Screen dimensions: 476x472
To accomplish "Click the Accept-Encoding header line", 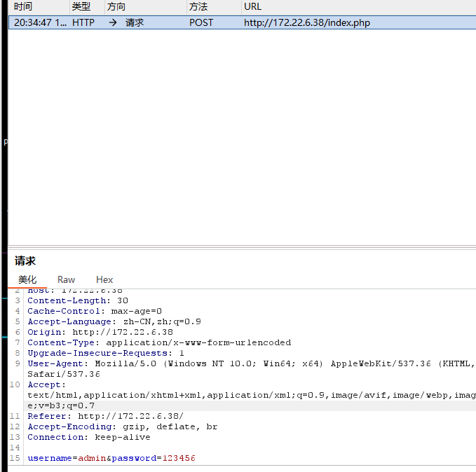I will click(x=123, y=426).
